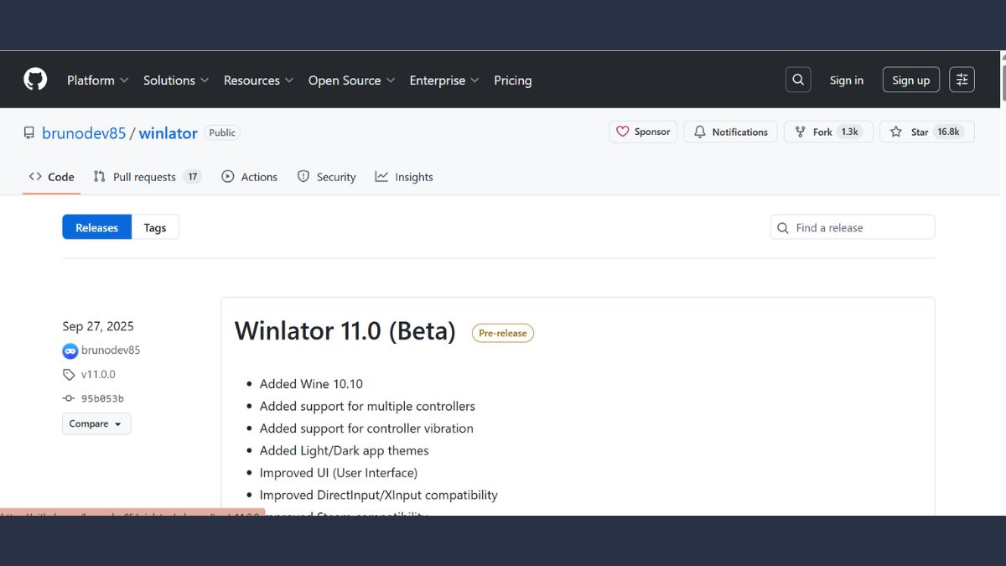Click 'Added support for controller vibration' text
Screen dimensions: 1006x566
(x=366, y=428)
